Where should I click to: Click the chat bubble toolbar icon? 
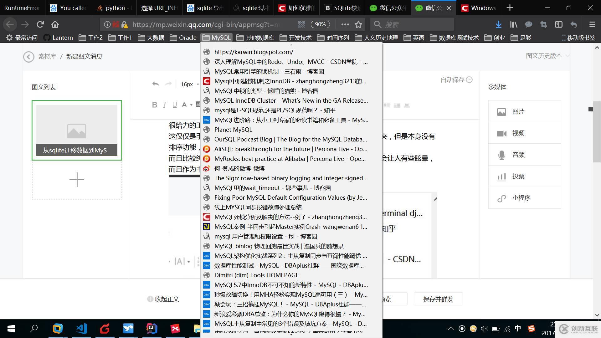pos(529,24)
